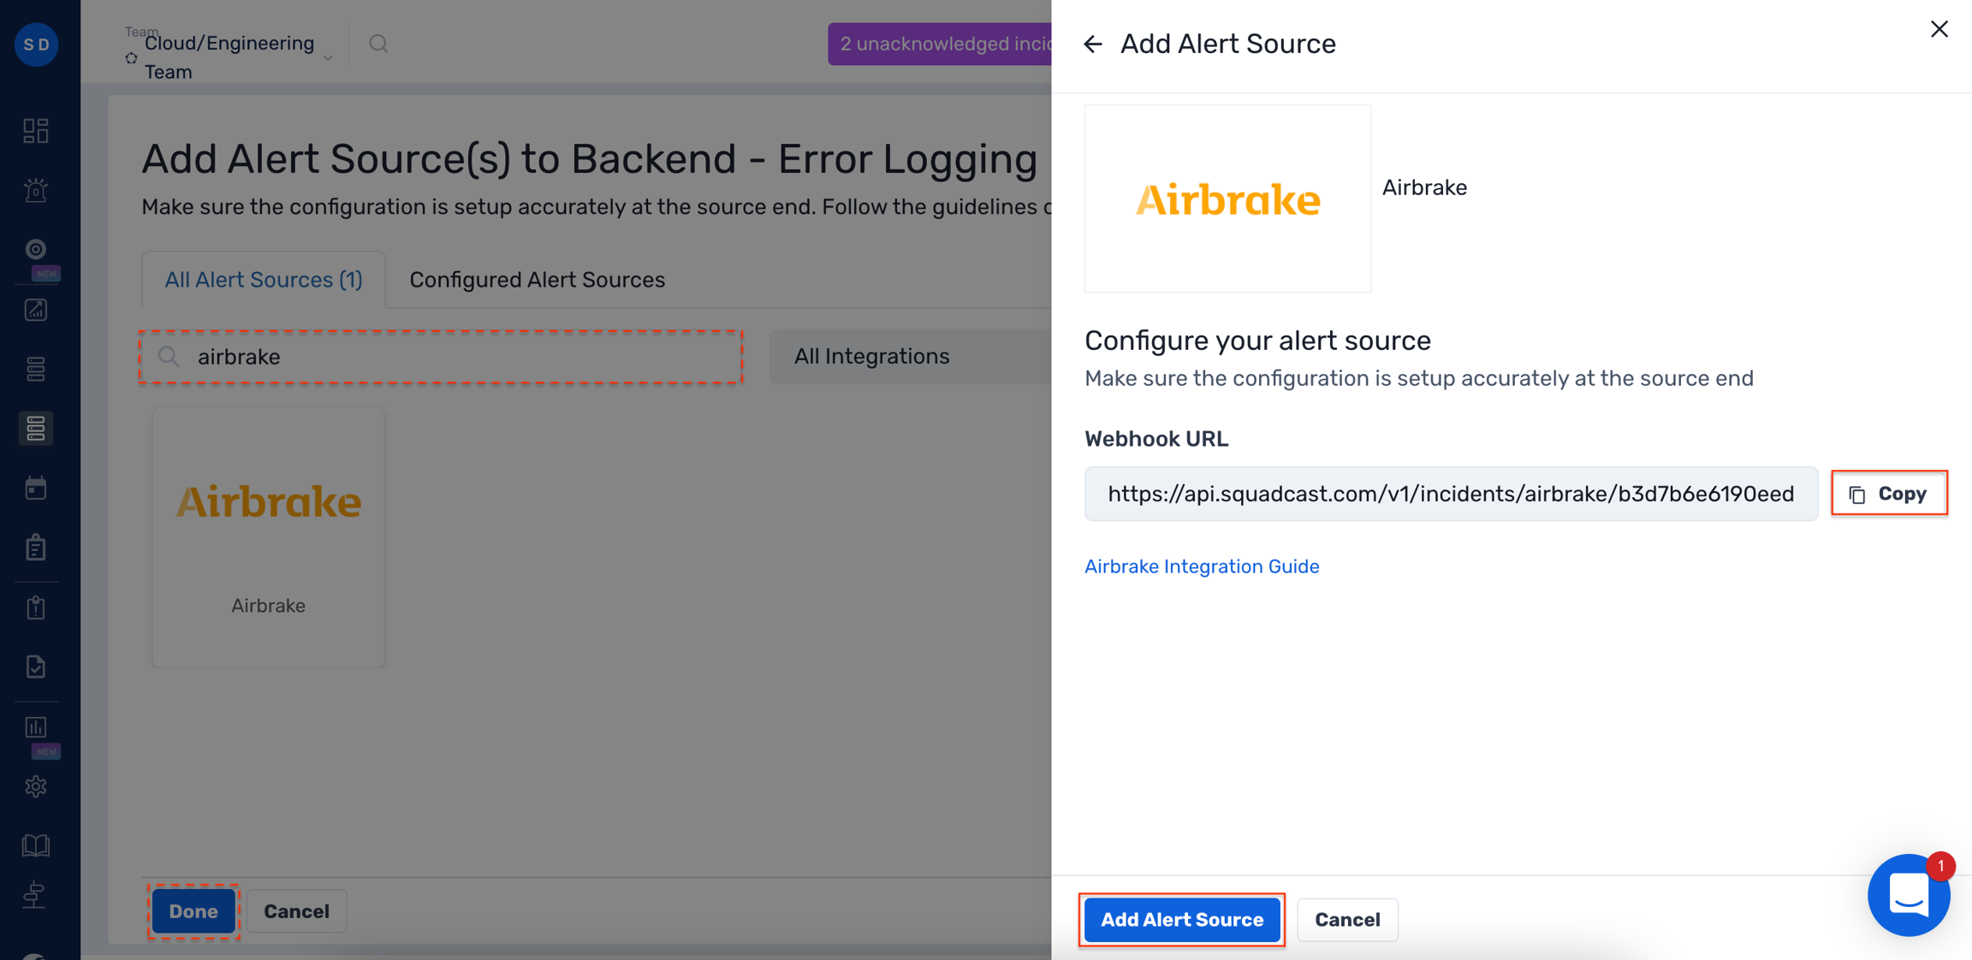
Task: Click the global search magnifier icon
Action: [378, 44]
